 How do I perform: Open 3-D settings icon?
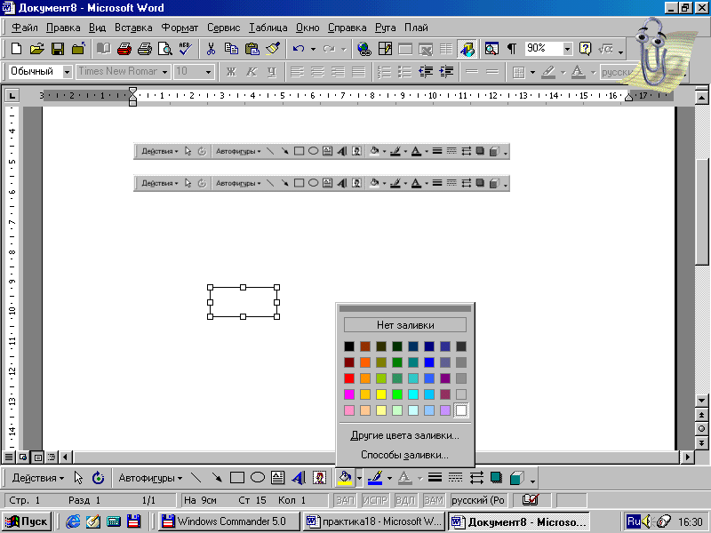coord(517,478)
